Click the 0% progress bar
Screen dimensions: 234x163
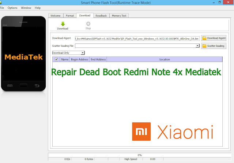point(140,155)
